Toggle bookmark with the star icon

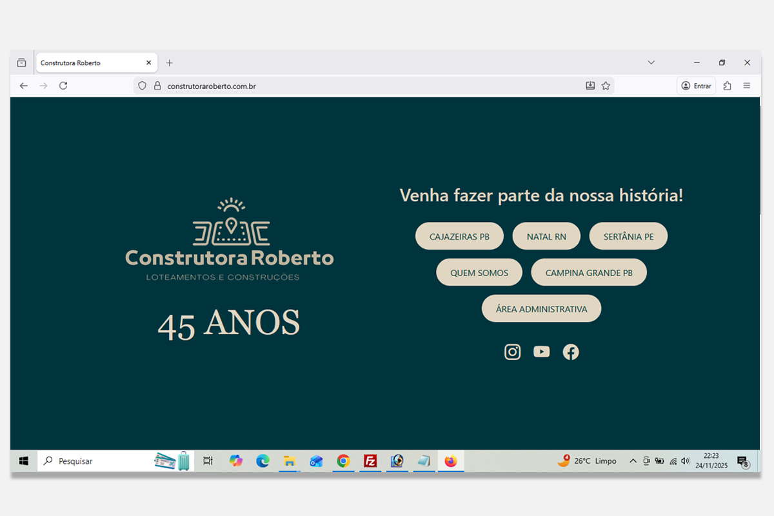(606, 85)
